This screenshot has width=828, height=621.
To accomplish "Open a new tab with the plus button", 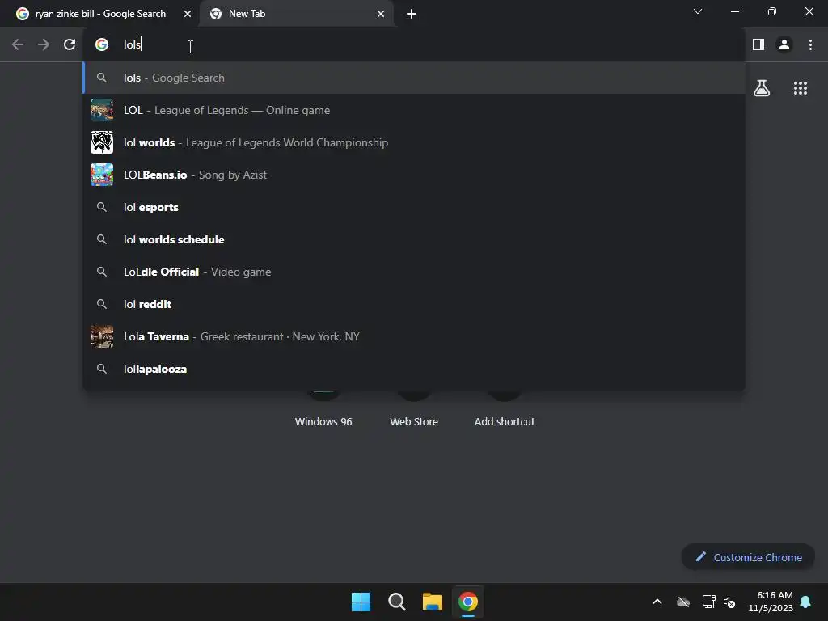I will [412, 14].
